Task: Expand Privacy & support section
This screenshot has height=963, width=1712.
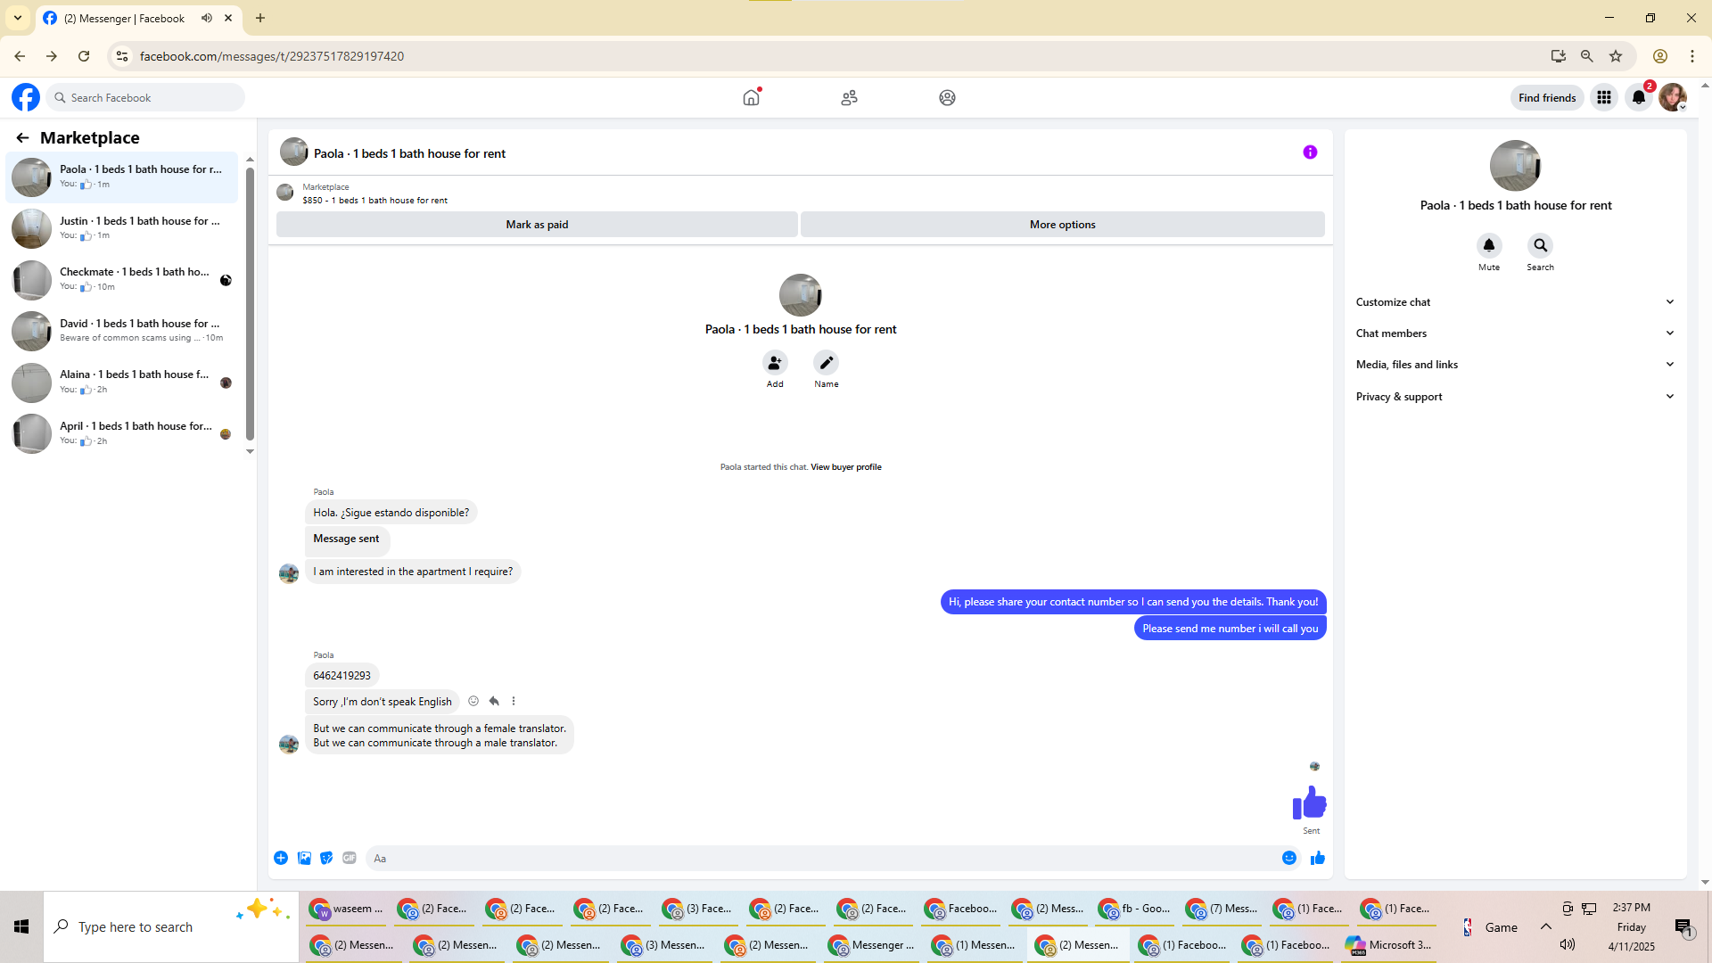Action: point(1515,397)
